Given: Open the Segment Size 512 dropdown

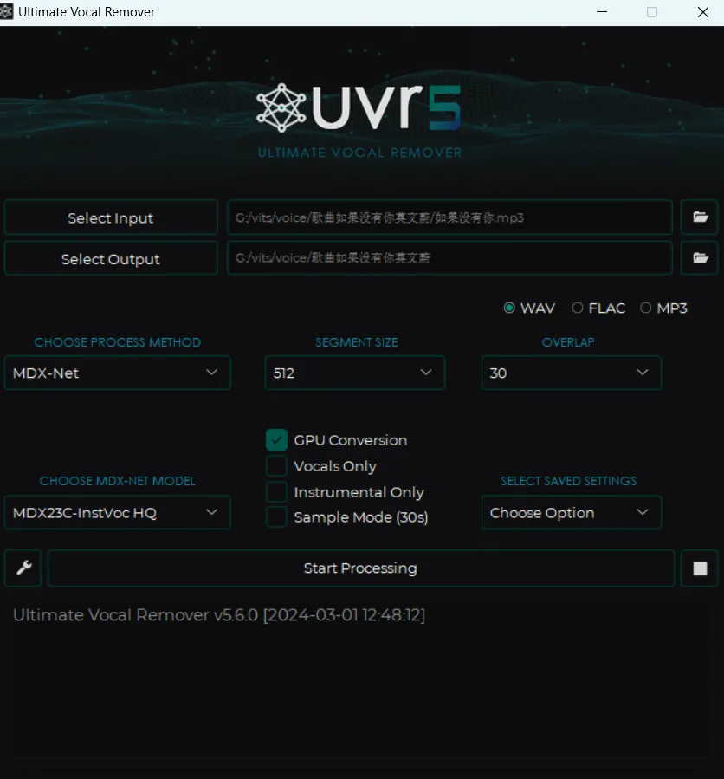Looking at the screenshot, I should tap(355, 373).
